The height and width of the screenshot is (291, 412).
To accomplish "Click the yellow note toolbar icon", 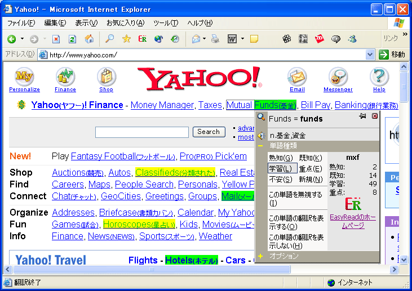I will click(254, 39).
